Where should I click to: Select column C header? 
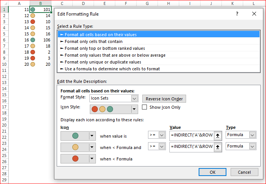62,3
